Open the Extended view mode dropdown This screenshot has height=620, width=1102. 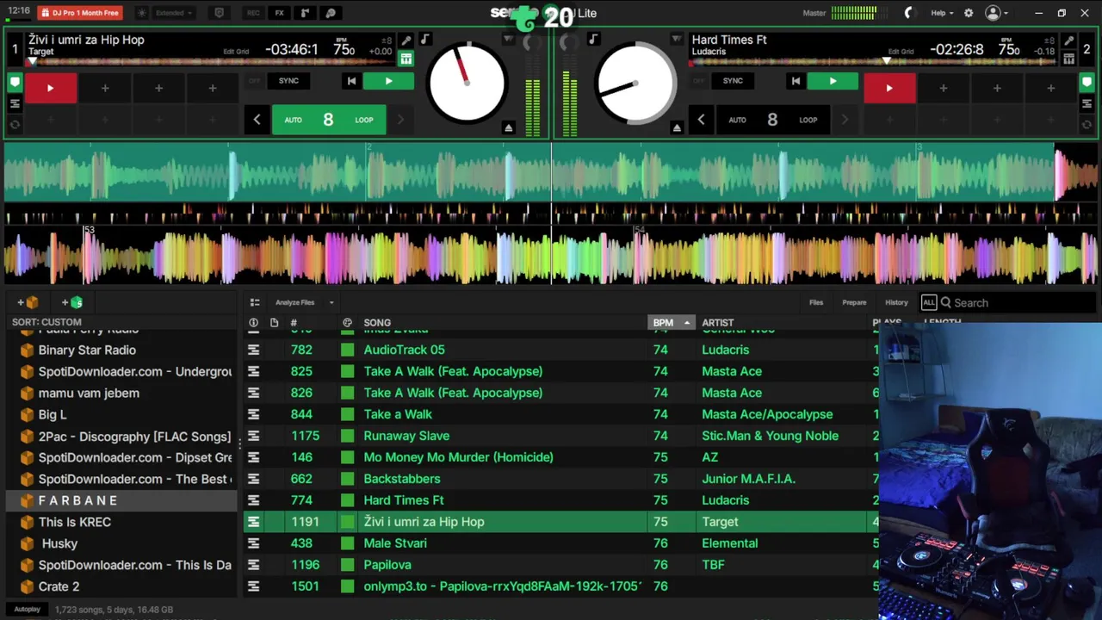pos(174,13)
